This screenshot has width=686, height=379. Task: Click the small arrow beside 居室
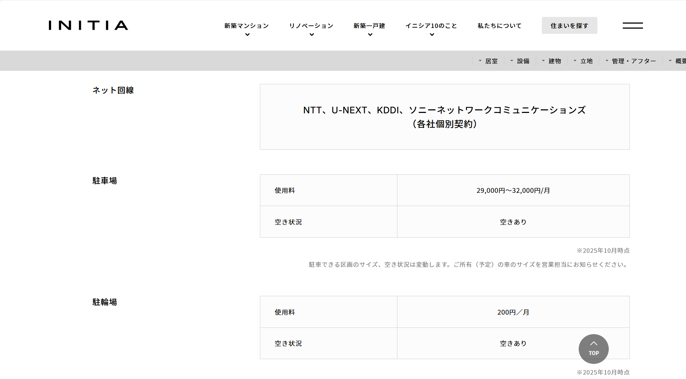(480, 61)
